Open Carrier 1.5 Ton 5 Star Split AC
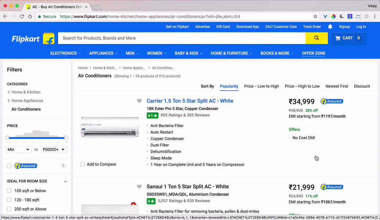The width and height of the screenshot is (380, 220). coord(190,101)
